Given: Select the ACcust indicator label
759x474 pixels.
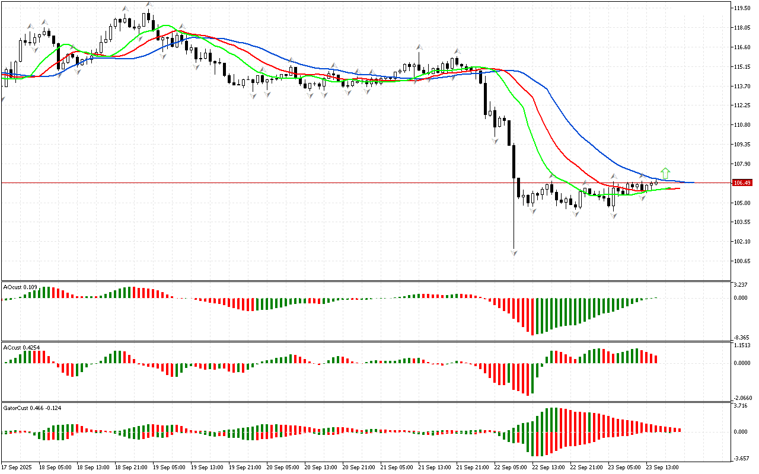Looking at the screenshot, I should point(21,347).
